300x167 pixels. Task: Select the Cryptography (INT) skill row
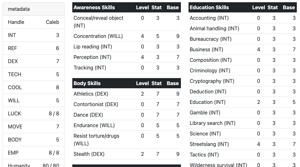(x=242, y=81)
